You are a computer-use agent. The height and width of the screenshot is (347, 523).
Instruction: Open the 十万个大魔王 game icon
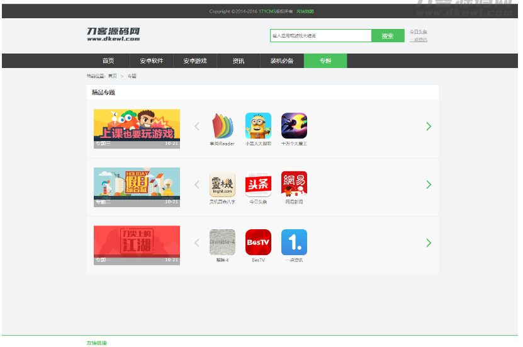click(294, 126)
